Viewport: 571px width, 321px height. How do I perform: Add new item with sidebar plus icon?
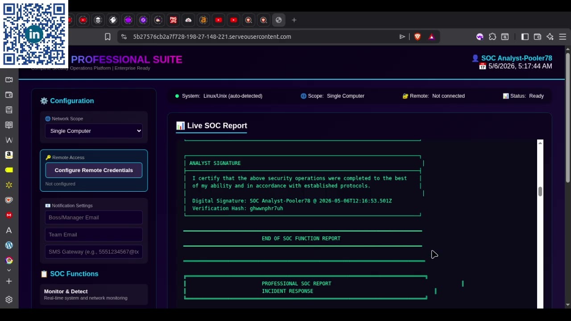pos(9,281)
